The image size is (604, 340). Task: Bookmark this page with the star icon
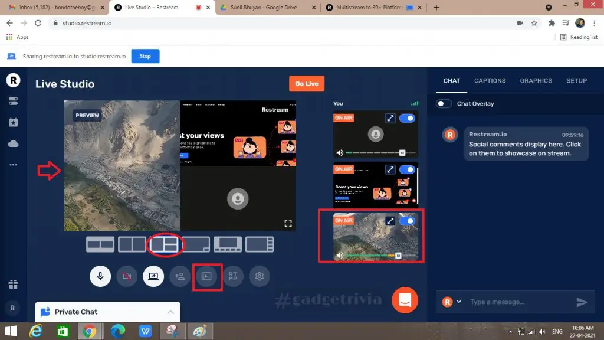[x=534, y=23]
